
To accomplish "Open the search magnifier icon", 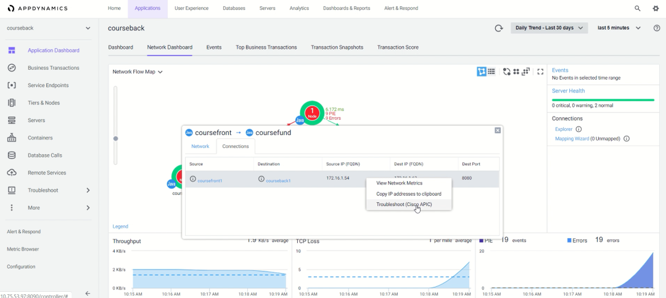I will [638, 9].
